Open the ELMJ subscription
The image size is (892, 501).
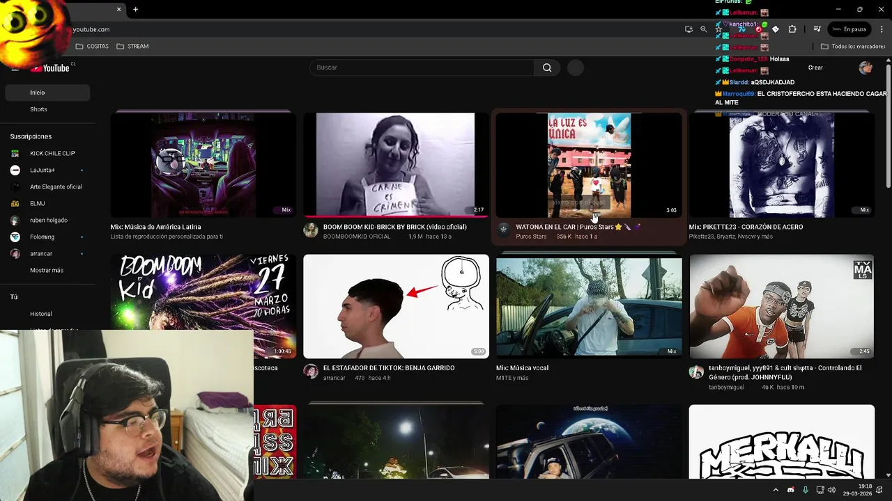click(x=47, y=203)
